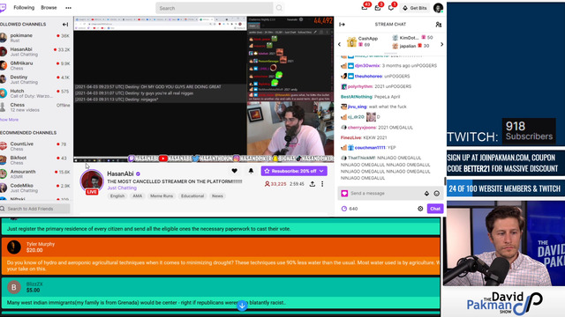The image size is (565, 317).
Task: Open Hutch Call of Duty channel
Action: click(x=35, y=93)
